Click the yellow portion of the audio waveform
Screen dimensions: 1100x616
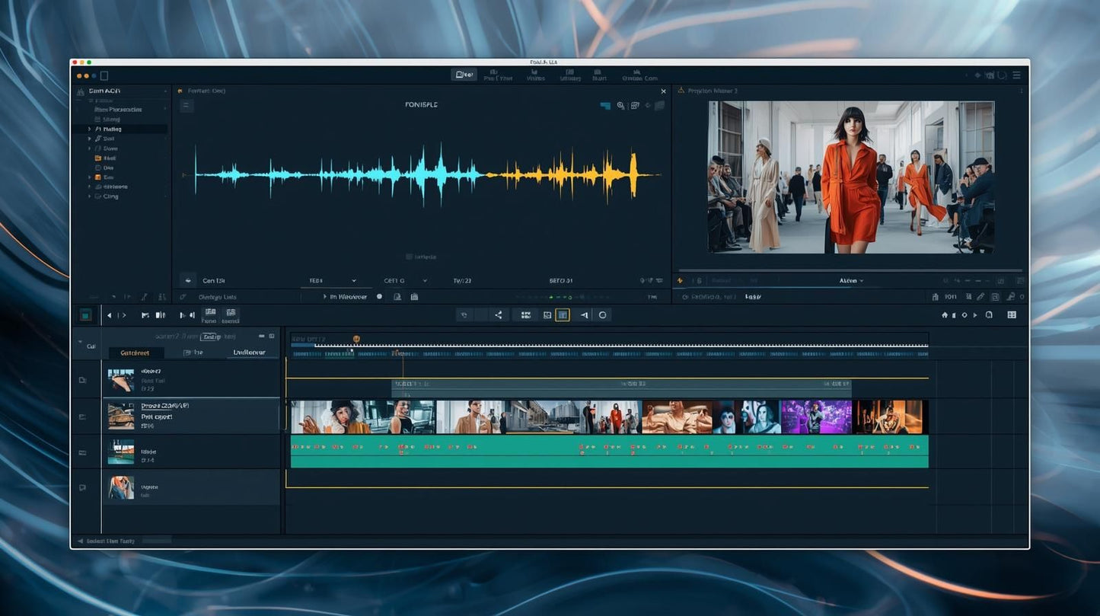pos(571,174)
